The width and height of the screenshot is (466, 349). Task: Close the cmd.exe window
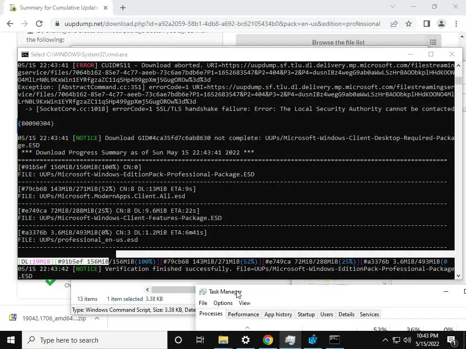[x=452, y=54]
